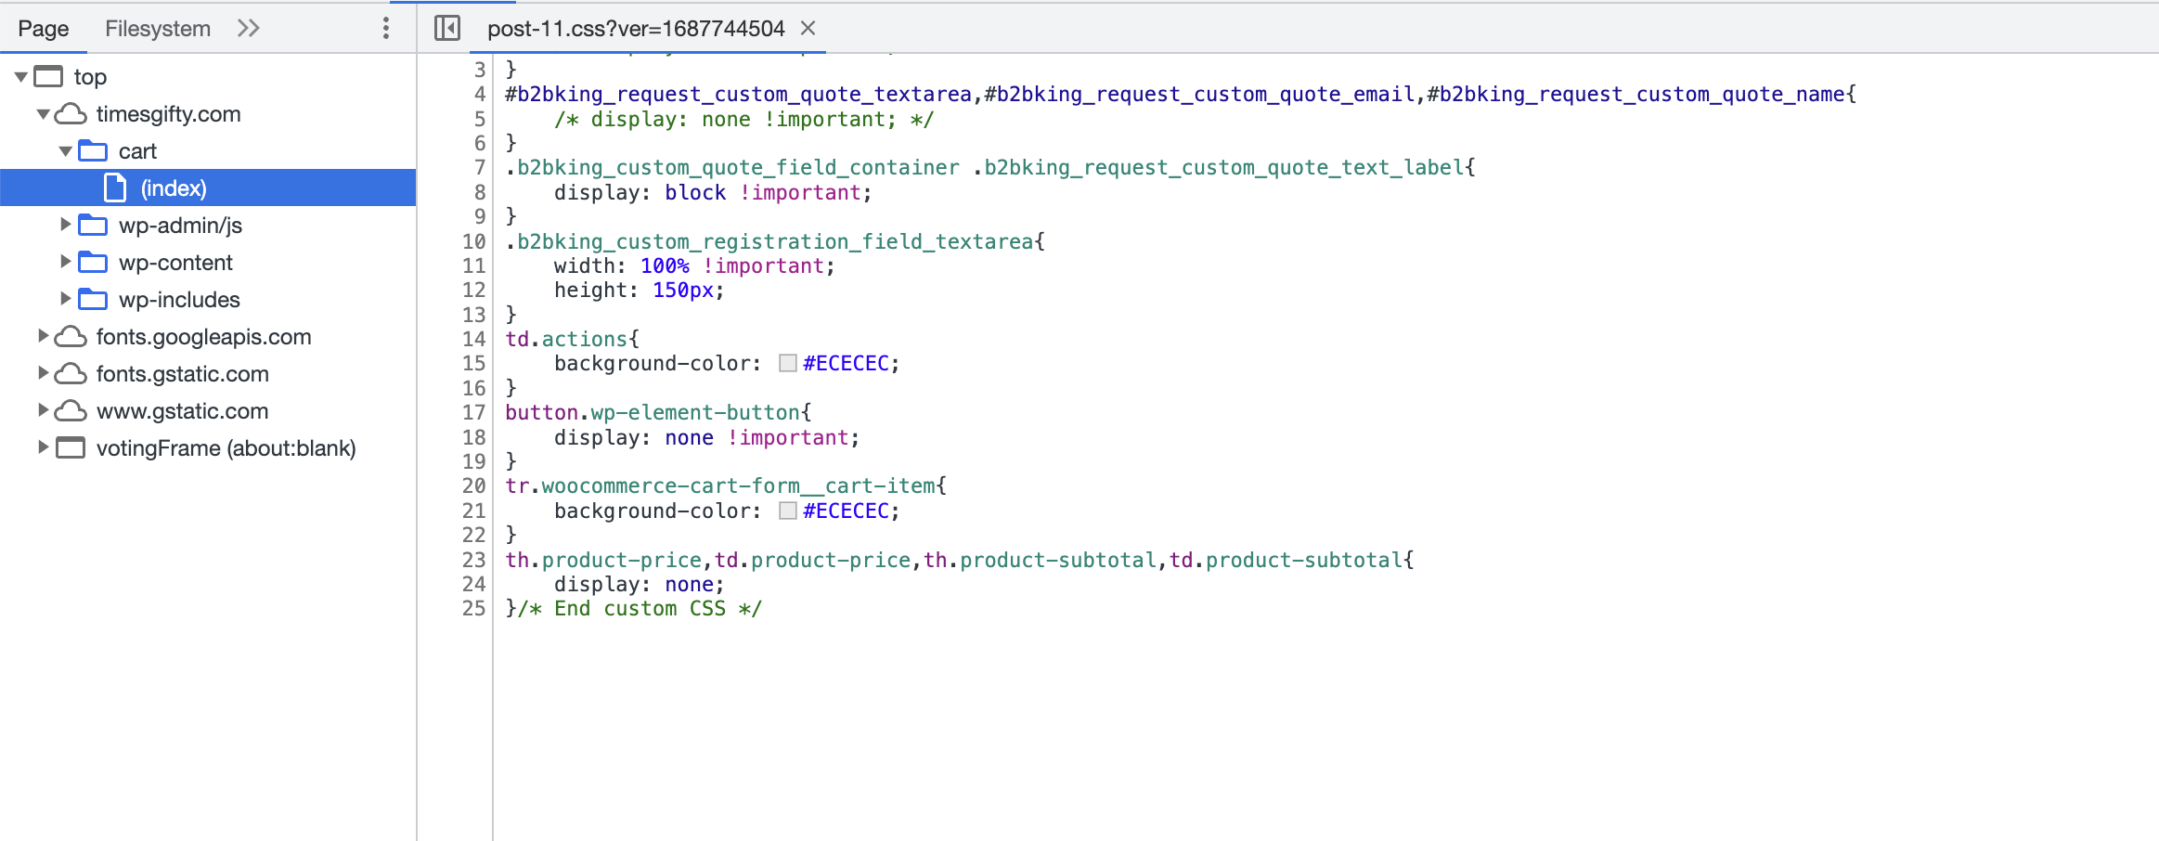2159x841 pixels.
Task: Expand the votingFrame (about:blank) arrow
Action: click(x=43, y=447)
